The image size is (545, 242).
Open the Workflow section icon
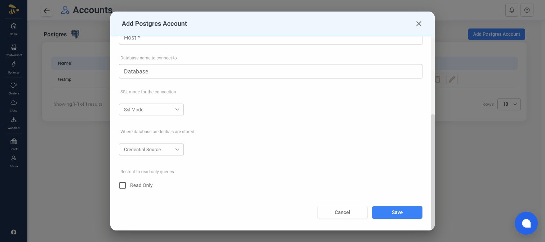pyautogui.click(x=14, y=120)
